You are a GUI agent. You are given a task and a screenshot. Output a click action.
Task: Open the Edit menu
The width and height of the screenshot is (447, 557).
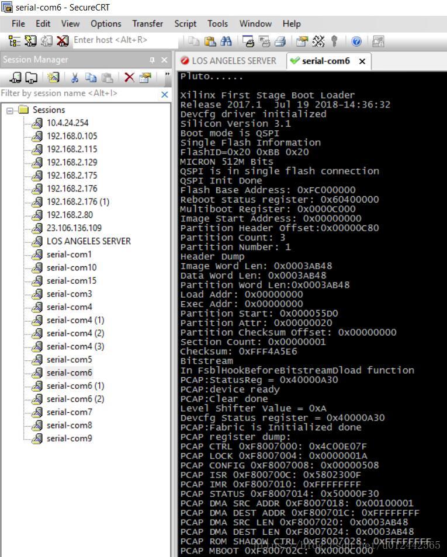coord(43,24)
